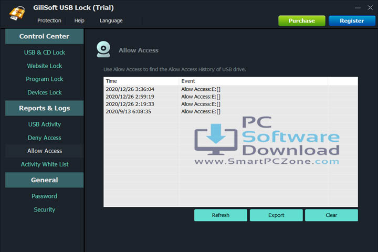Select the Reports & Logs section header
378x252 pixels.
pos(44,108)
